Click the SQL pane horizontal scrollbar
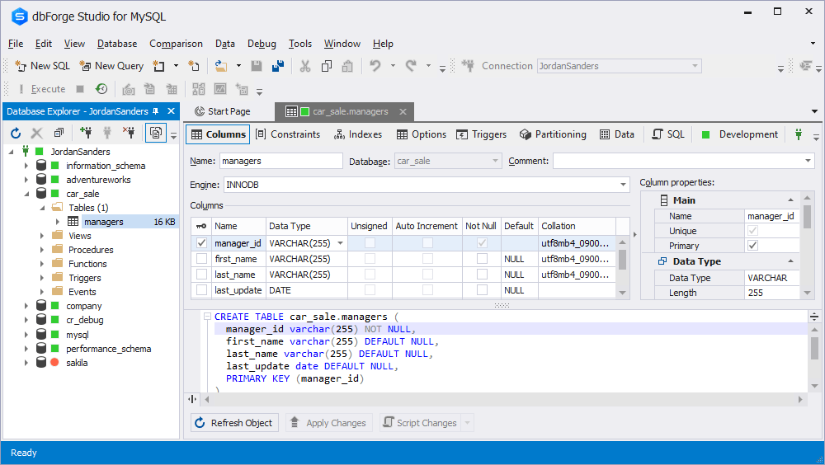825x465 pixels. (503, 399)
